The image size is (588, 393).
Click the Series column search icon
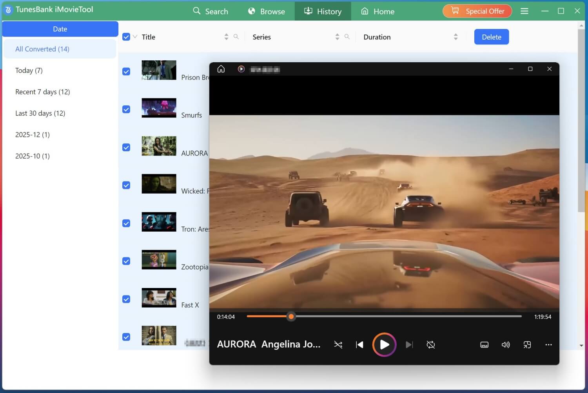click(x=347, y=36)
